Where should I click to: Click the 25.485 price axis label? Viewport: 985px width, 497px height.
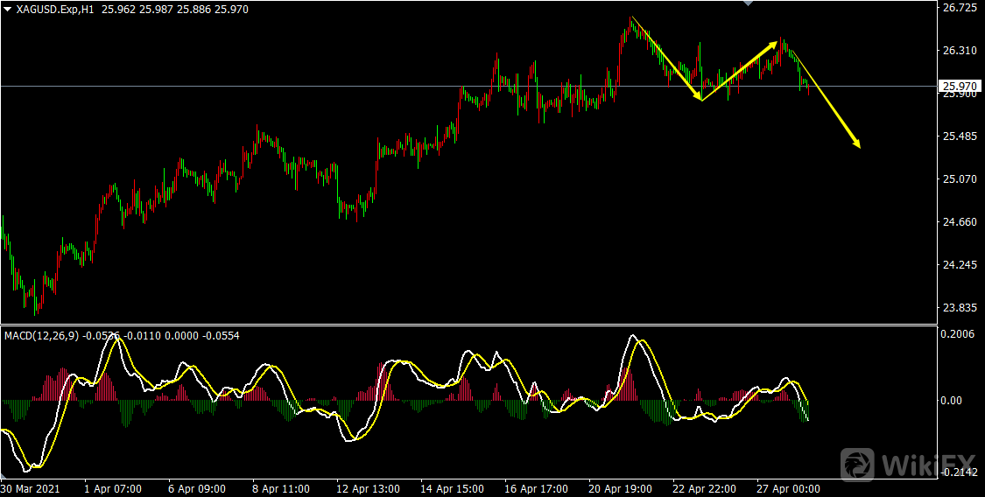click(x=959, y=136)
